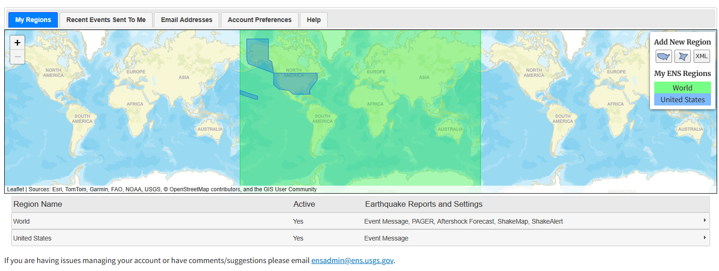Open the Help tab
Viewport: 719px width, 271px height.
click(314, 20)
